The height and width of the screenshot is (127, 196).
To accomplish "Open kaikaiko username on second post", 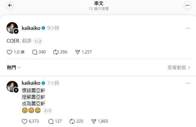I will pos(31,83).
